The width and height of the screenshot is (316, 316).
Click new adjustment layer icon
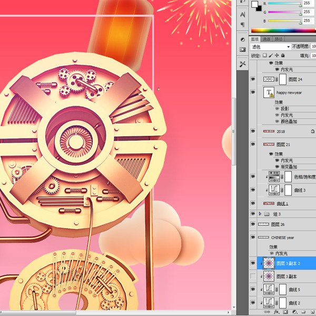pyautogui.click(x=294, y=312)
